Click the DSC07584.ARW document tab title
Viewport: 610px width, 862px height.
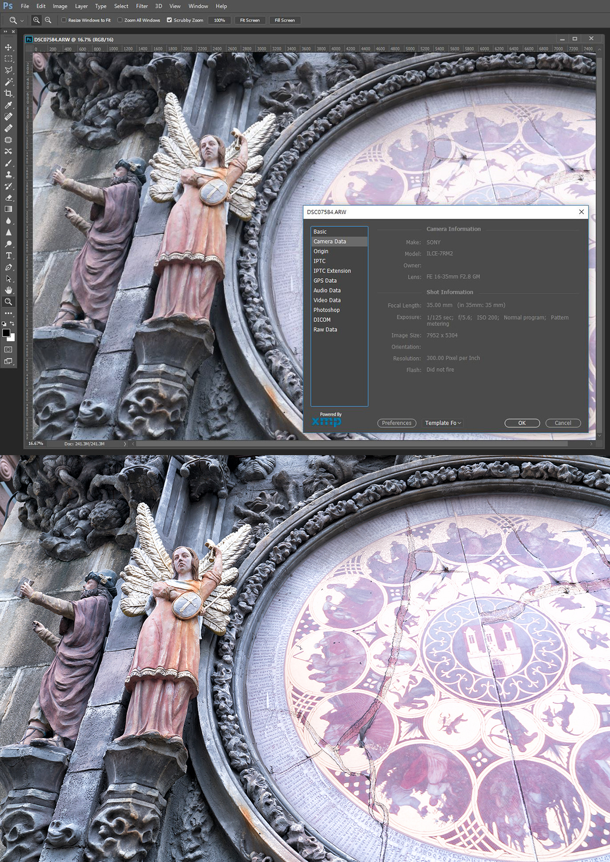click(x=74, y=39)
